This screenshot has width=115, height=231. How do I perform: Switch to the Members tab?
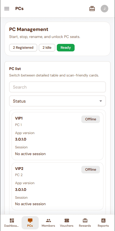(x=48, y=223)
